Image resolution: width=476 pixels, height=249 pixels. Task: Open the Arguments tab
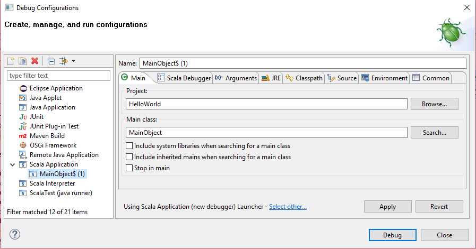click(x=236, y=78)
